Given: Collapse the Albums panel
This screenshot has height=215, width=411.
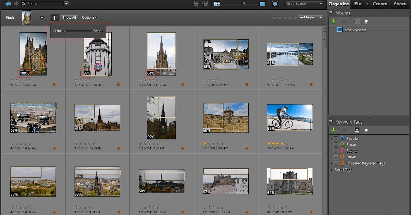Looking at the screenshot, I should pos(330,13).
